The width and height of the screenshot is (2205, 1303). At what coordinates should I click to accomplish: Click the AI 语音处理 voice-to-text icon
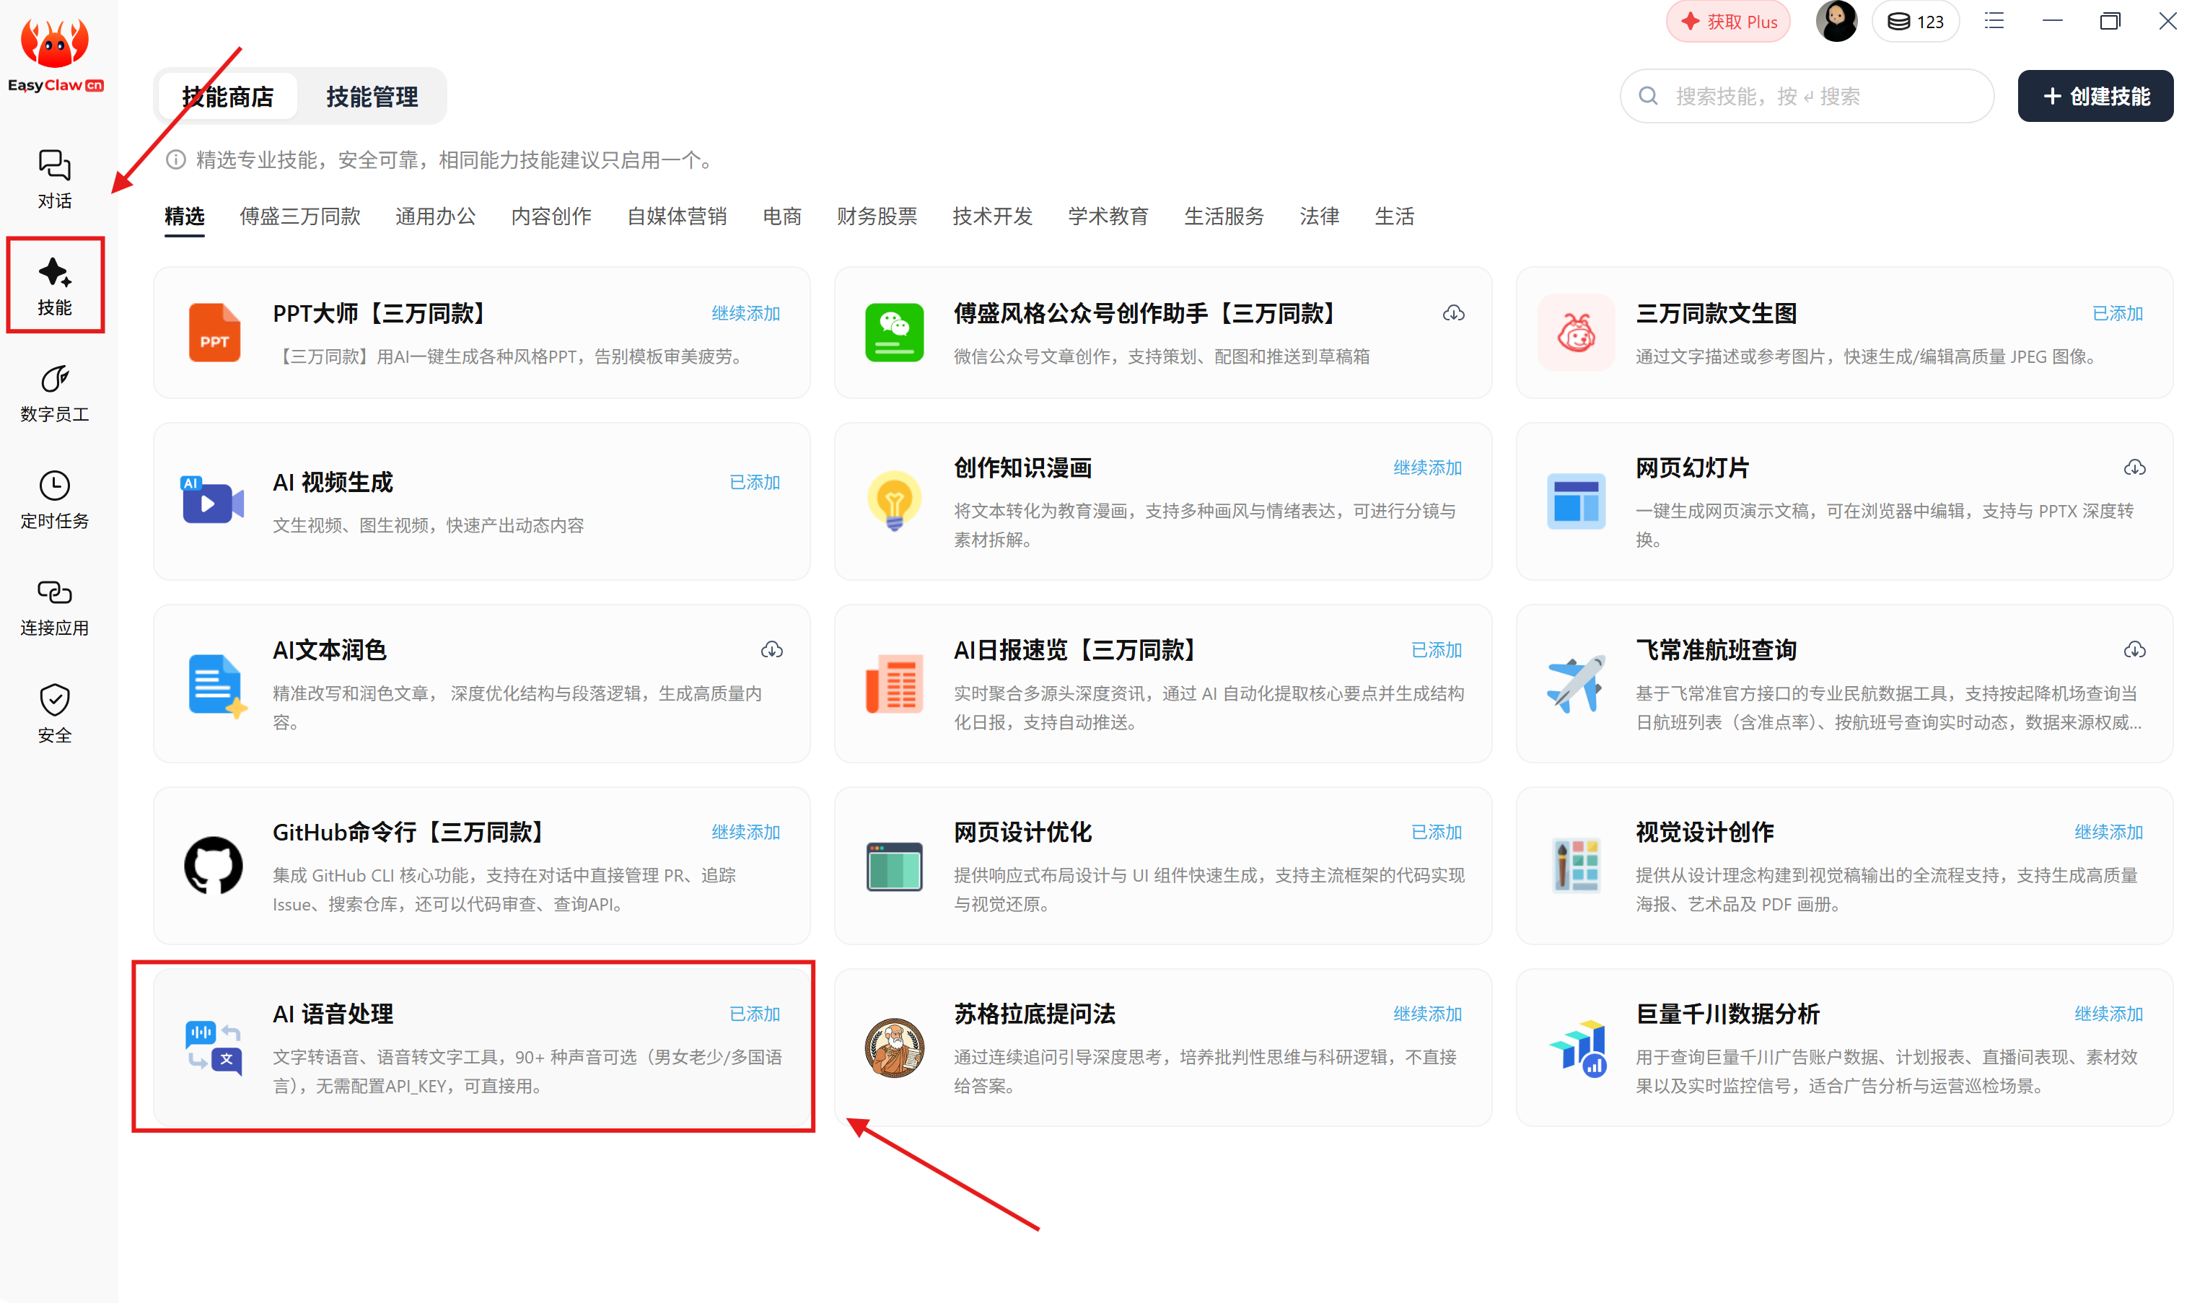(x=214, y=1048)
